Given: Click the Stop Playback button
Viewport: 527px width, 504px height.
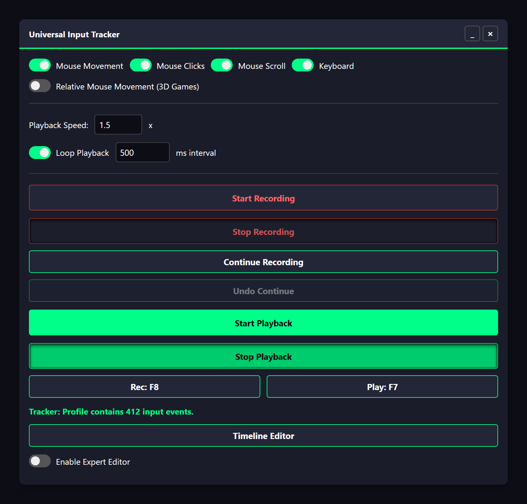Looking at the screenshot, I should click(263, 356).
